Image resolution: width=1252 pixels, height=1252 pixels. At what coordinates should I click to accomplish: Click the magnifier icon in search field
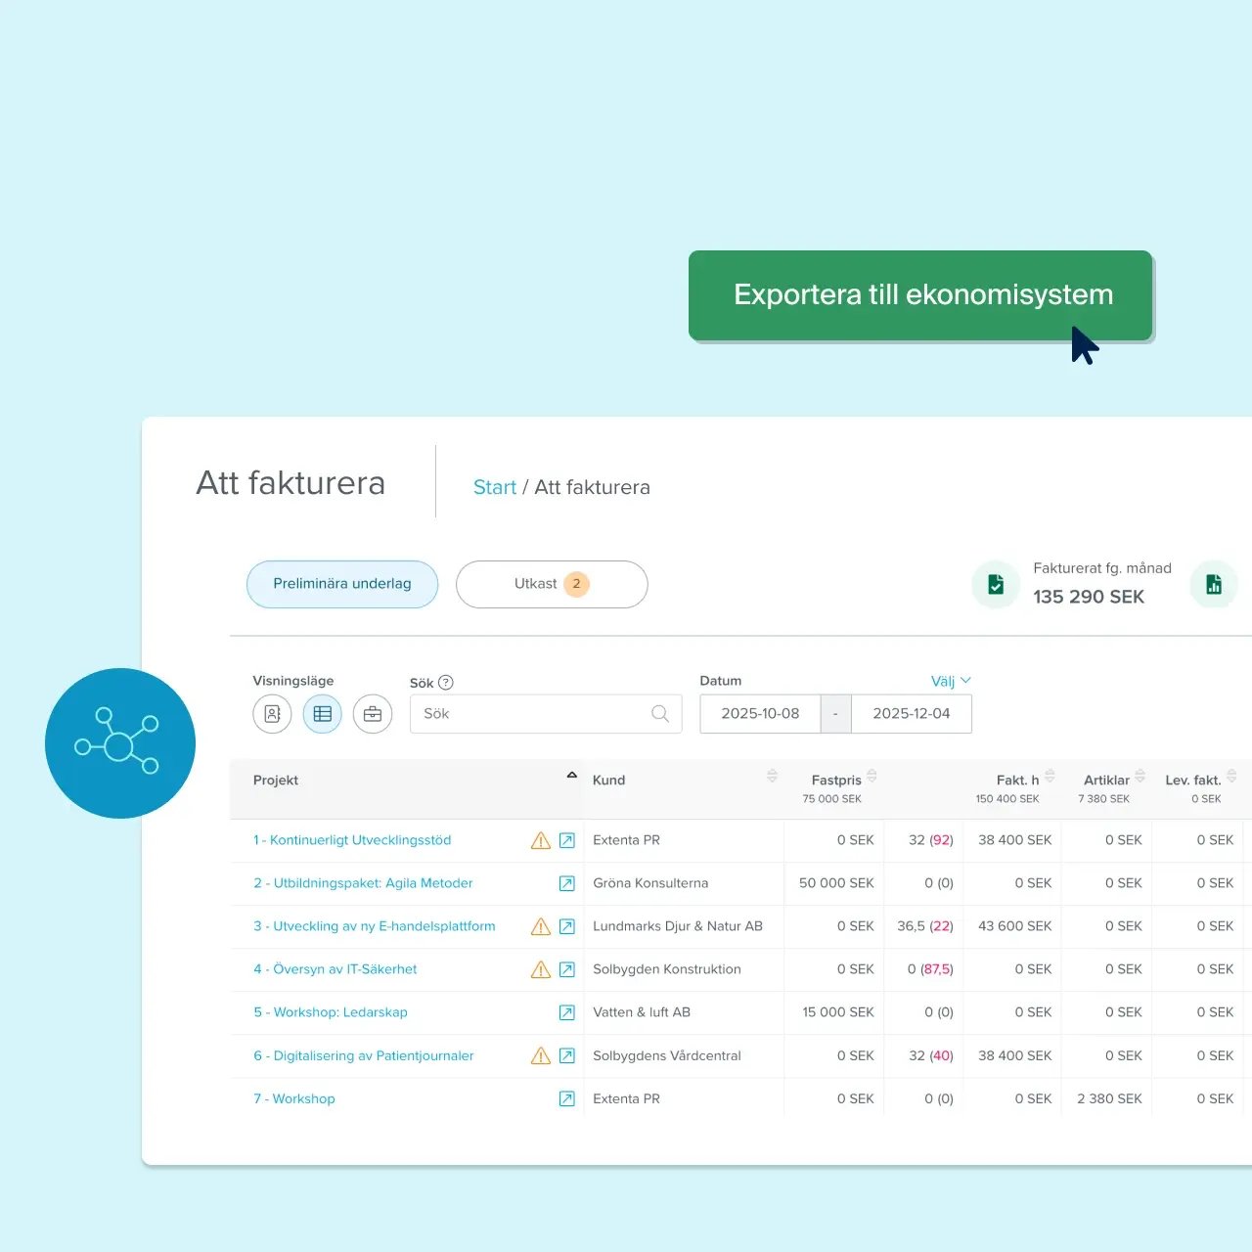click(660, 714)
